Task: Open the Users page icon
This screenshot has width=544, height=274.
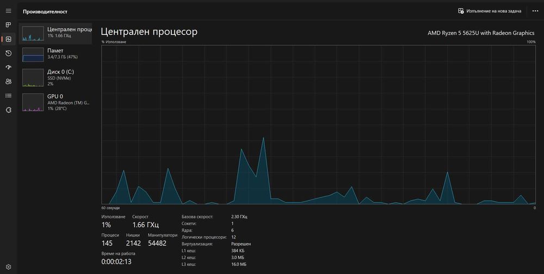Action: [8, 82]
